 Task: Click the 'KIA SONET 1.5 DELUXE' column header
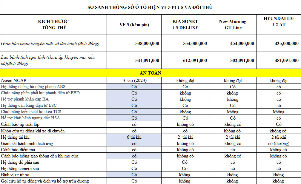(185, 24)
